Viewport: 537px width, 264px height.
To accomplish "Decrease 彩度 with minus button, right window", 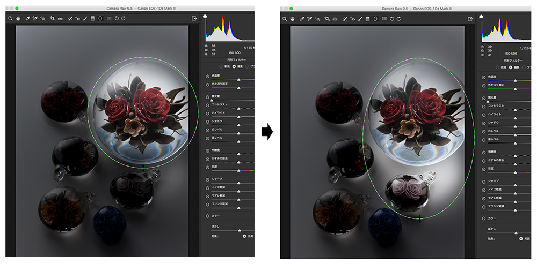I will (484, 169).
